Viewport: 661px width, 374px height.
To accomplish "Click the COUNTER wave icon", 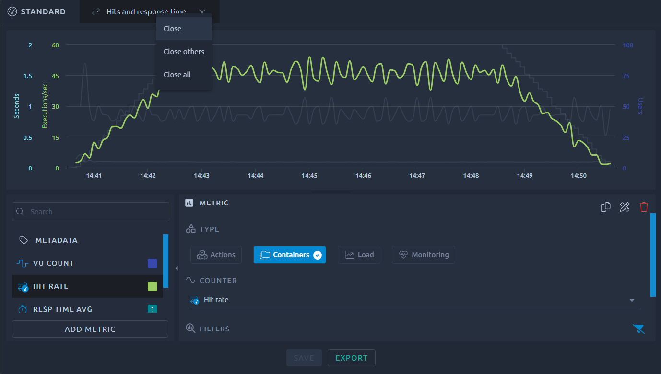I will point(190,280).
